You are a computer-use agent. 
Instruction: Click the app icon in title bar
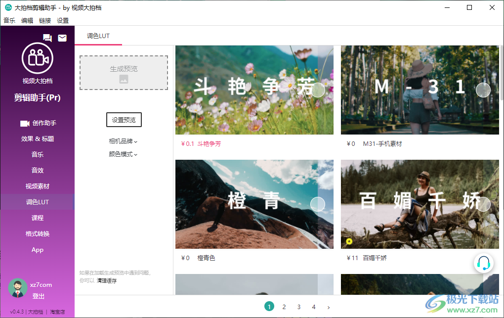click(x=8, y=7)
